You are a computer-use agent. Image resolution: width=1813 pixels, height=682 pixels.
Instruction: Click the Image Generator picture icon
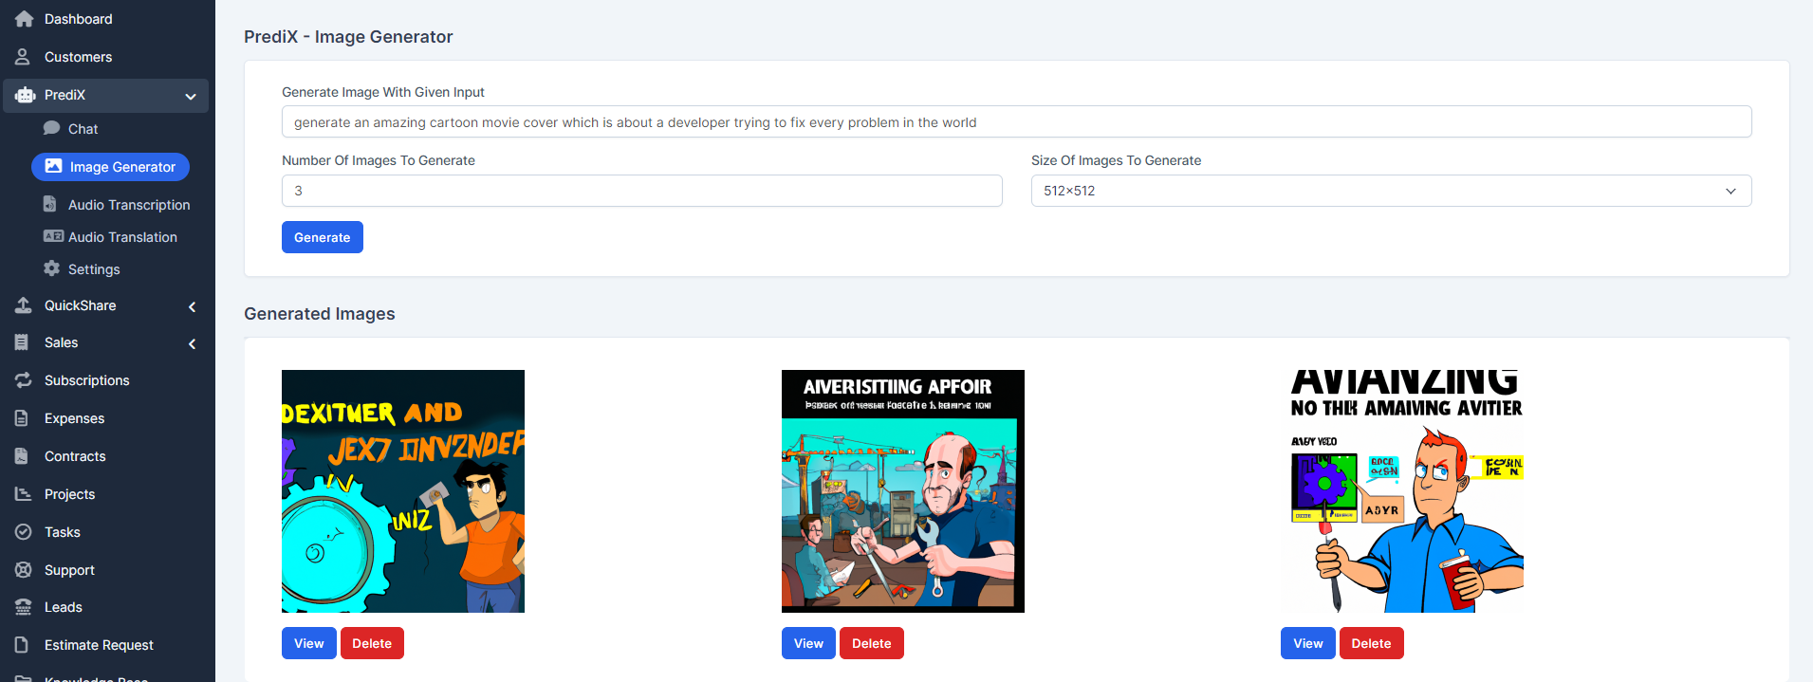tap(54, 166)
